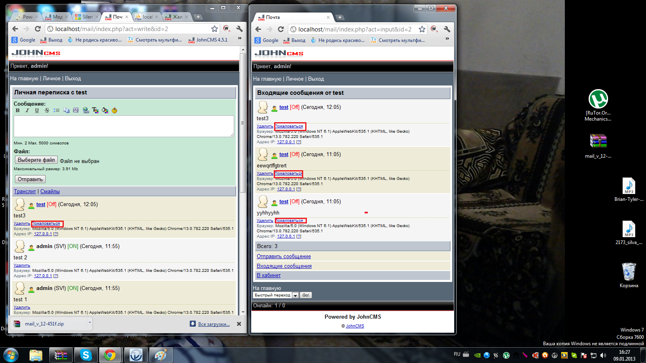Switch to the Мод browser tab
The image size is (646, 363).
pos(57,17)
